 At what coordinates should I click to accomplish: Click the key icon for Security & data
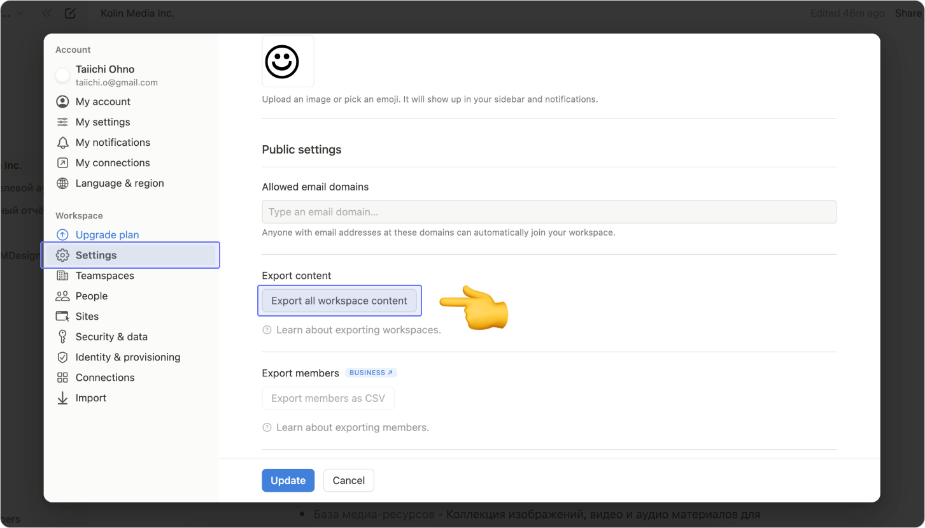[62, 337]
